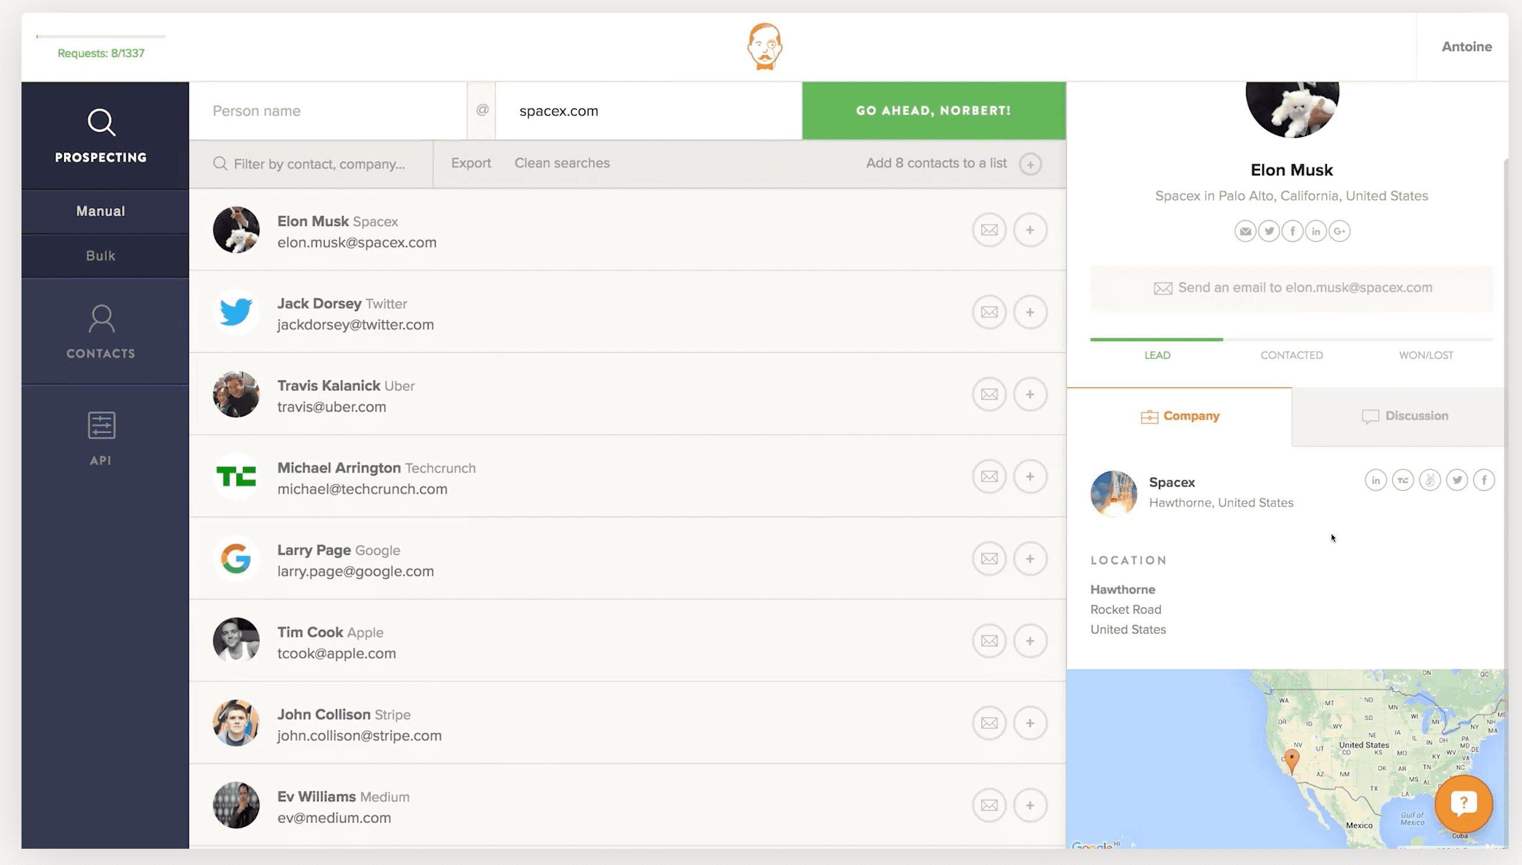This screenshot has height=865, width=1522.
Task: Click Larry Page's Google logo avatar
Action: point(236,558)
